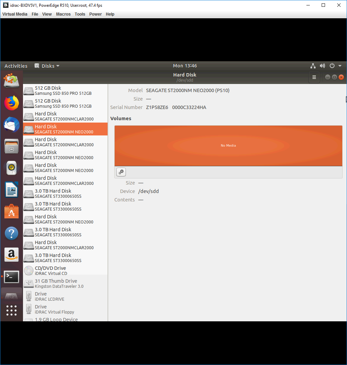Click the sound volume icon

tap(322, 66)
